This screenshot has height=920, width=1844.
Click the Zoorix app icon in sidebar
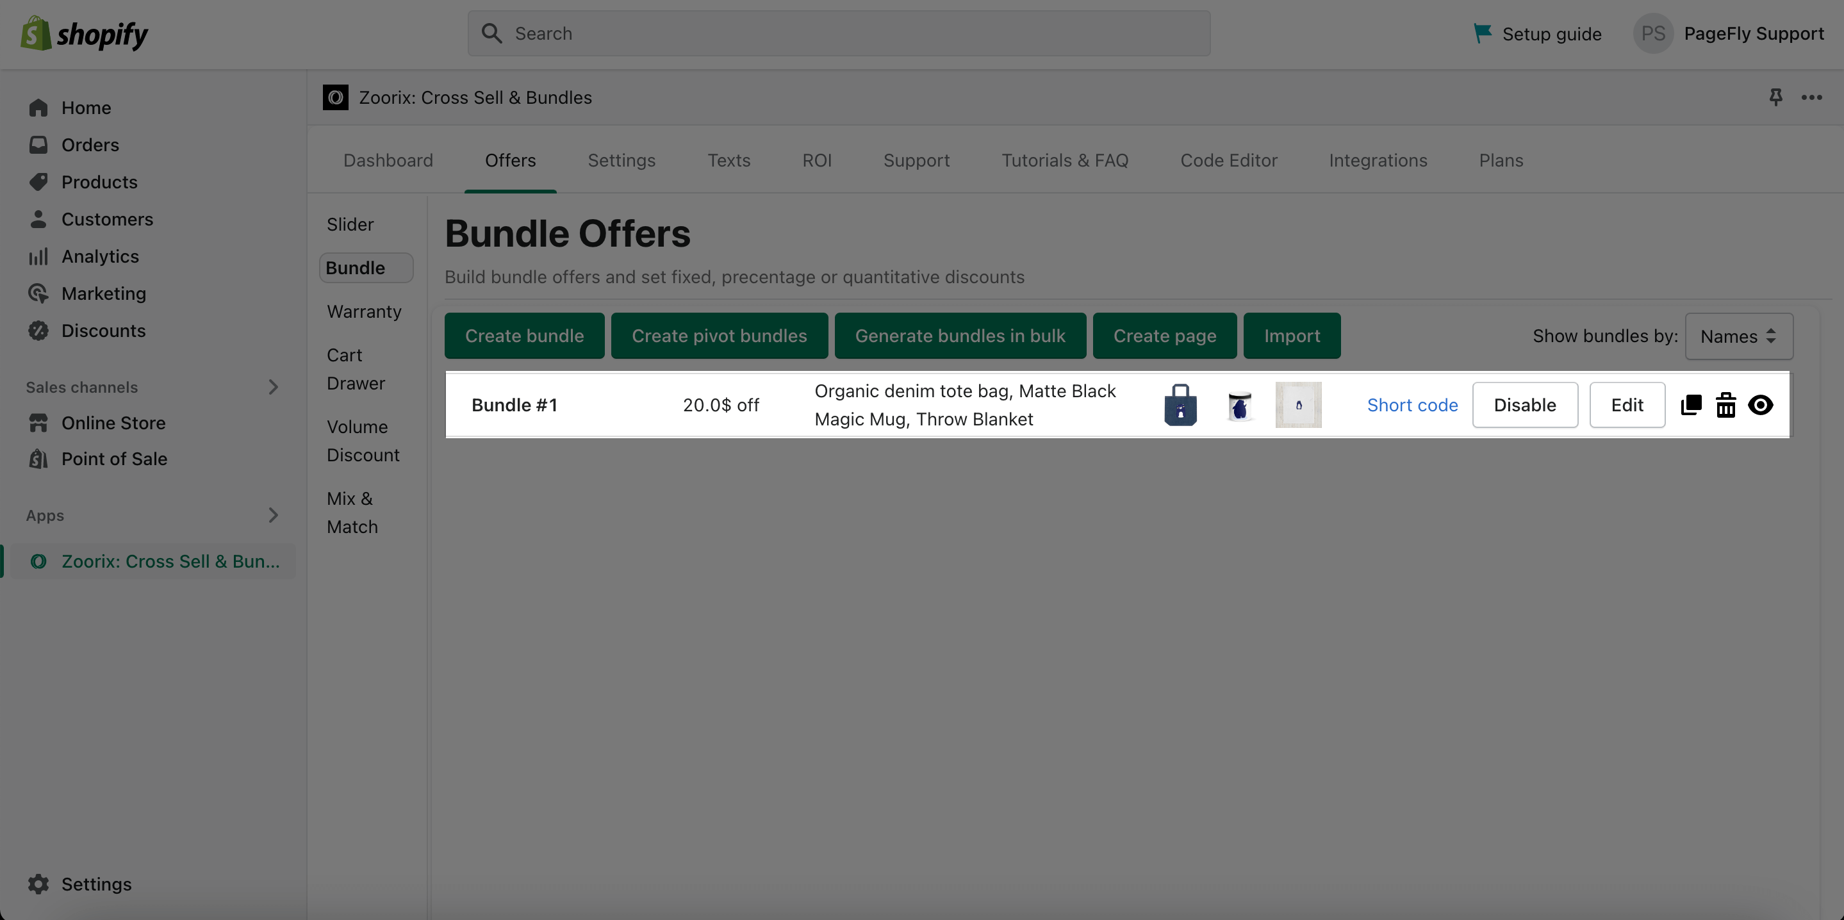38,561
